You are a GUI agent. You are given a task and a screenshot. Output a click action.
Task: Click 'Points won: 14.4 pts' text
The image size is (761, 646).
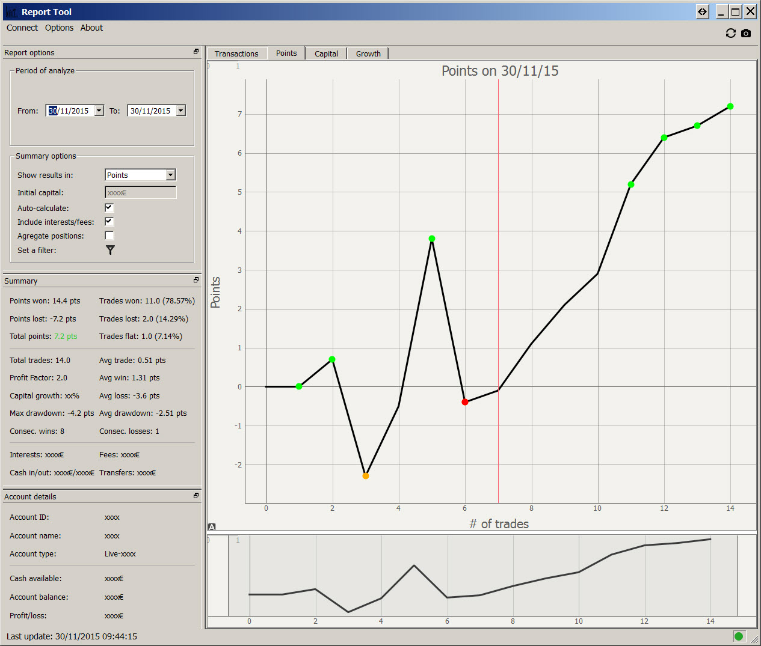[45, 301]
